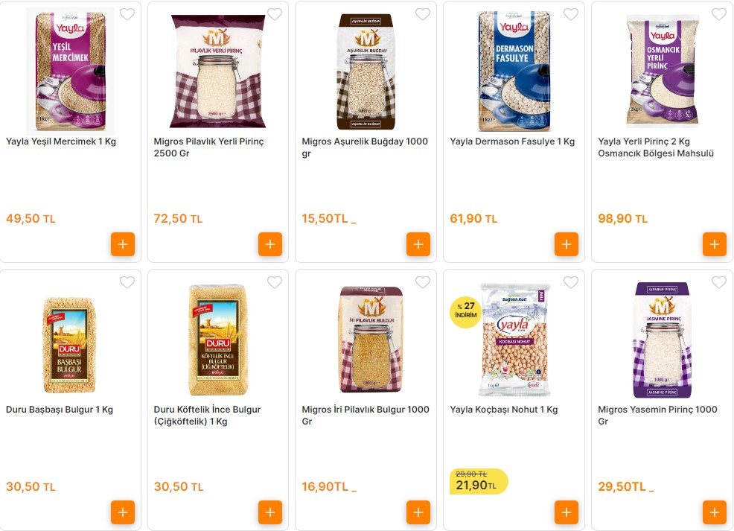This screenshot has width=734, height=531.
Task: Open Yayla Dermason Fasulye 1 Kg product link
Action: click(x=512, y=142)
